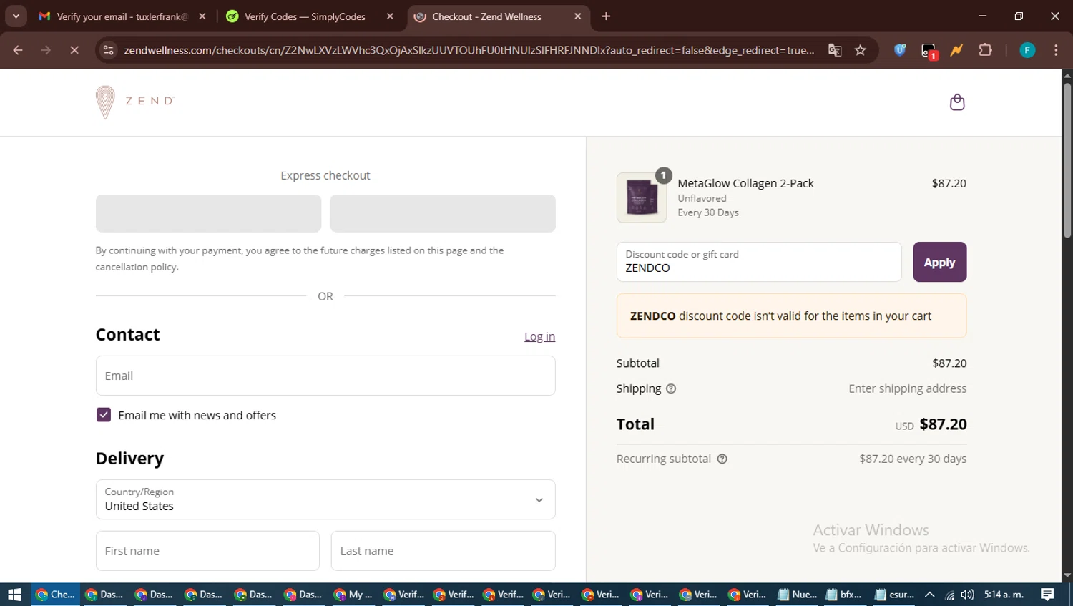Open the Chrome three-dot menu

(1056, 50)
